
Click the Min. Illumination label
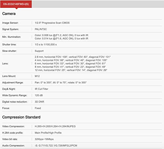pos(11,37)
